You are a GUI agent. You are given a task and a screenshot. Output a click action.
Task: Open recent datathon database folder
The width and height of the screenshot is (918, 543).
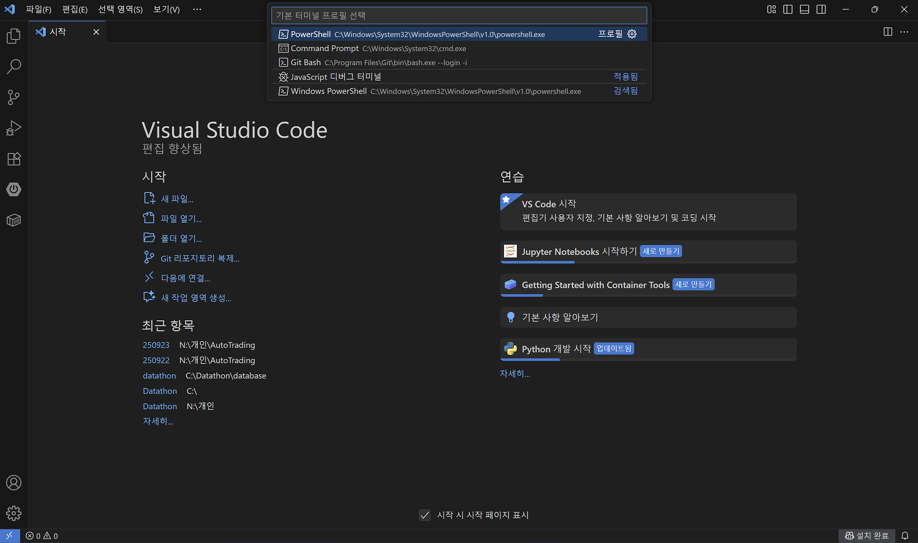click(159, 376)
